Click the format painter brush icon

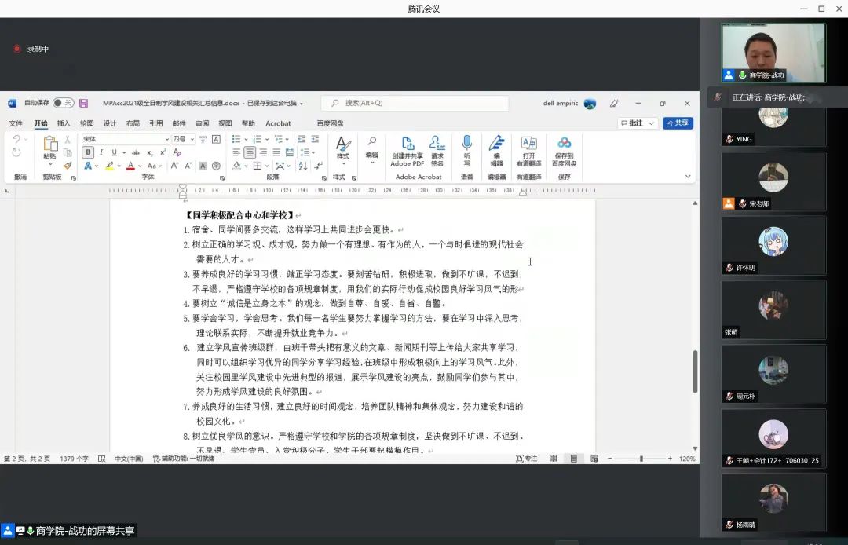click(68, 166)
